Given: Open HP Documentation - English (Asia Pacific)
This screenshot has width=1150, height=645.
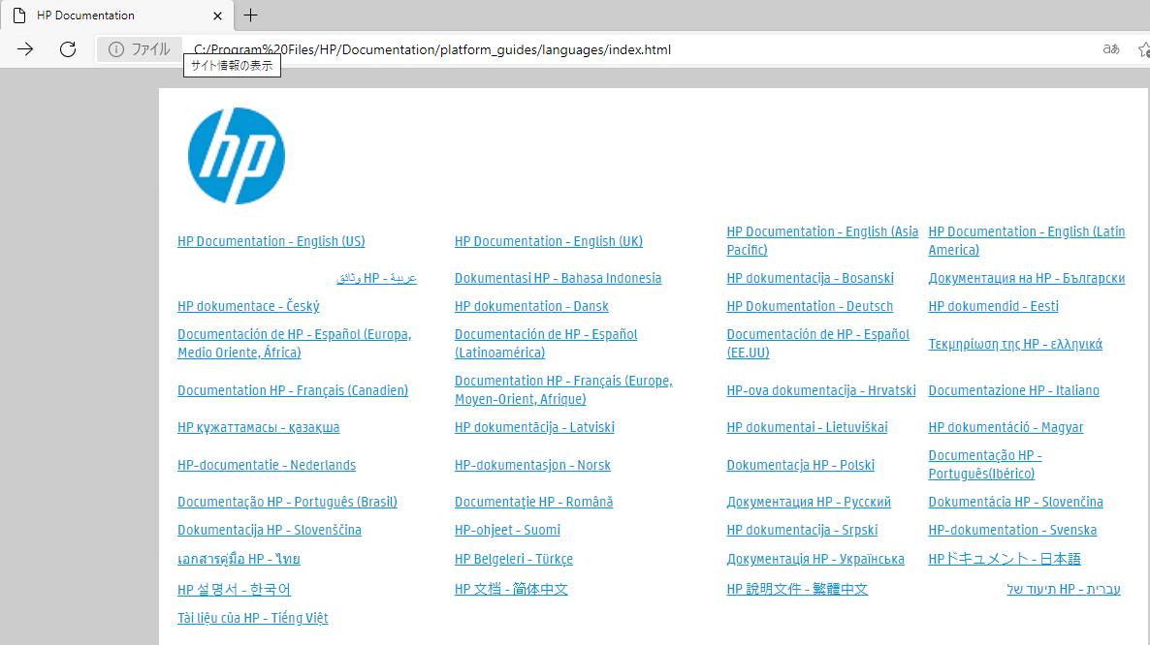Looking at the screenshot, I should click(x=822, y=241).
